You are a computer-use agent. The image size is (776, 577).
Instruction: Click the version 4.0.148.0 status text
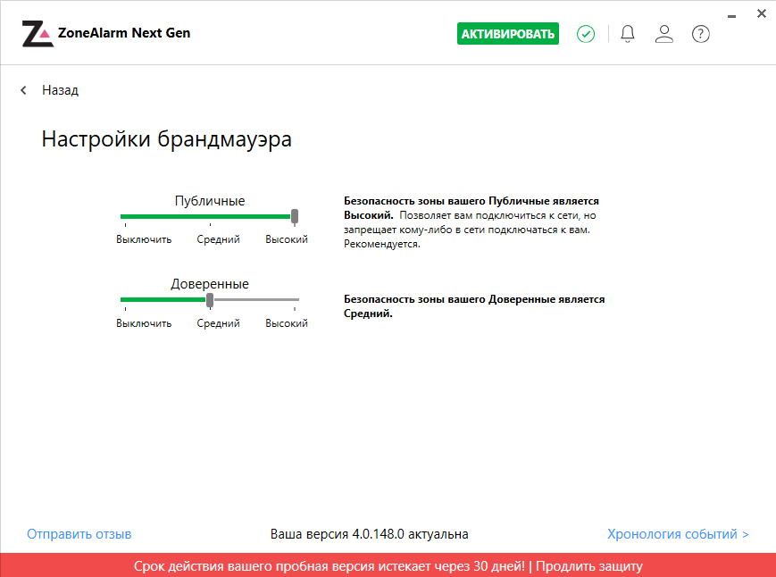pos(369,534)
